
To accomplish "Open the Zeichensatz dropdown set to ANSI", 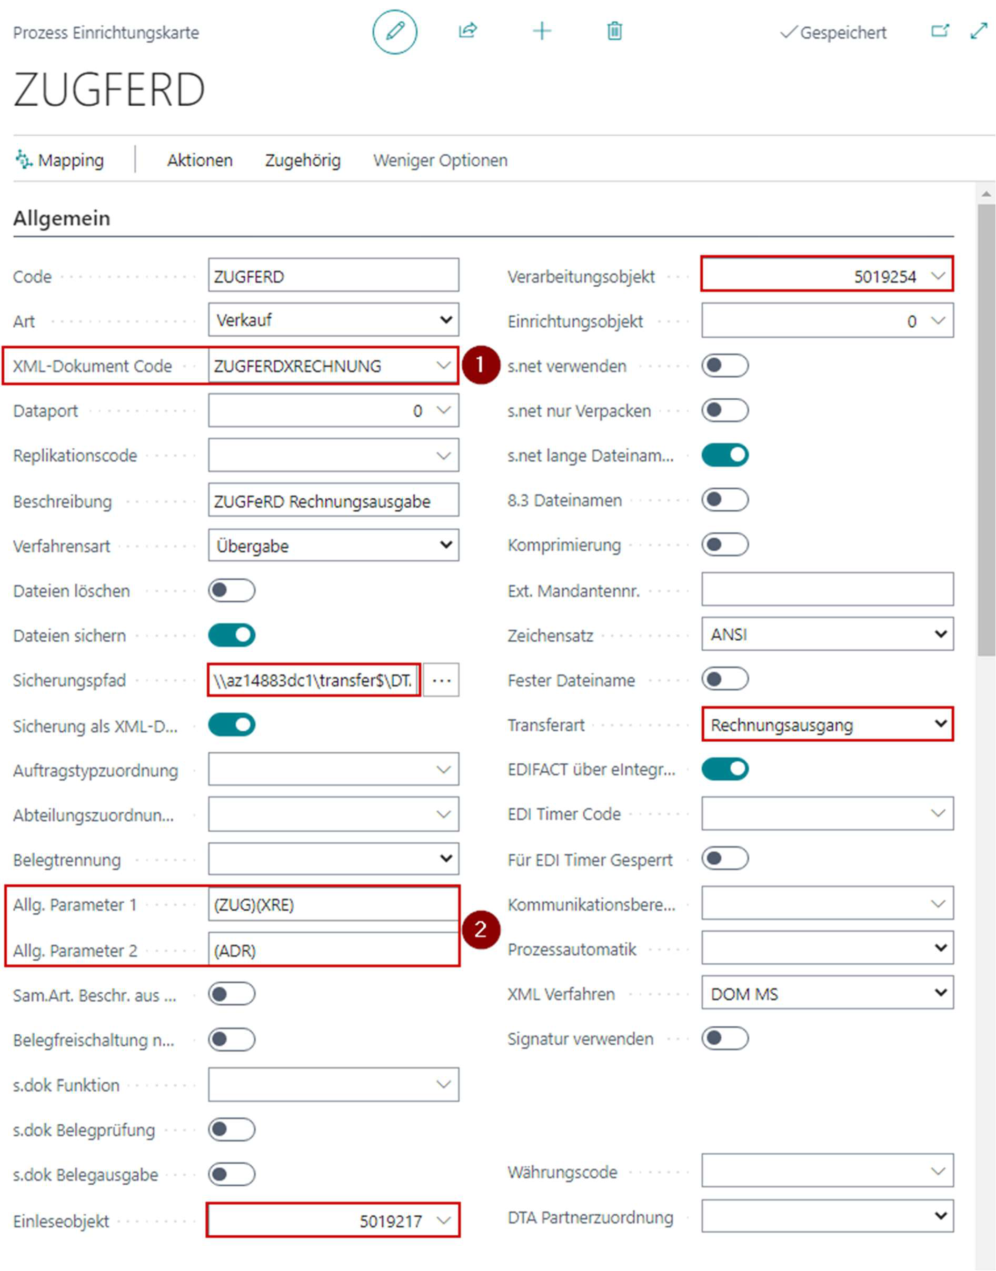I will [827, 634].
